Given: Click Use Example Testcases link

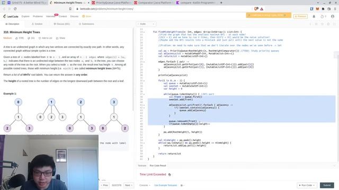Looking at the screenshot, I should [x=165, y=185].
